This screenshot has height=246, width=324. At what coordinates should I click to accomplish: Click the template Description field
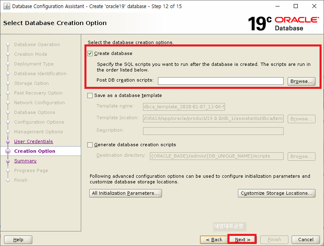213,131
